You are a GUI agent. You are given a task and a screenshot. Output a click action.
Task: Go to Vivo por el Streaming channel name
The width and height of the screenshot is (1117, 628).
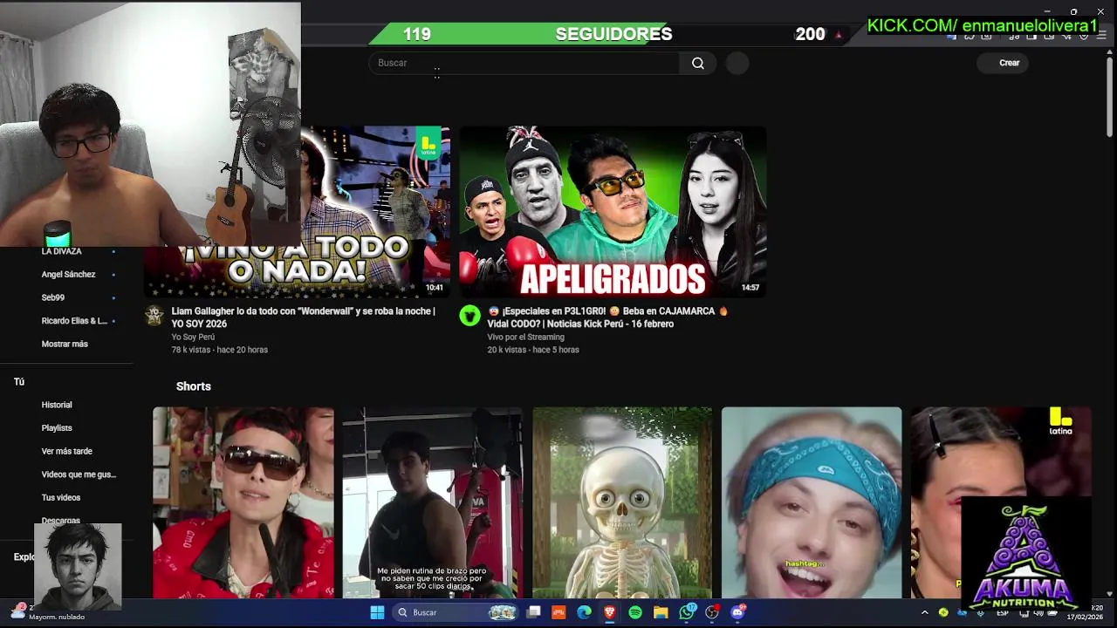pyautogui.click(x=525, y=337)
